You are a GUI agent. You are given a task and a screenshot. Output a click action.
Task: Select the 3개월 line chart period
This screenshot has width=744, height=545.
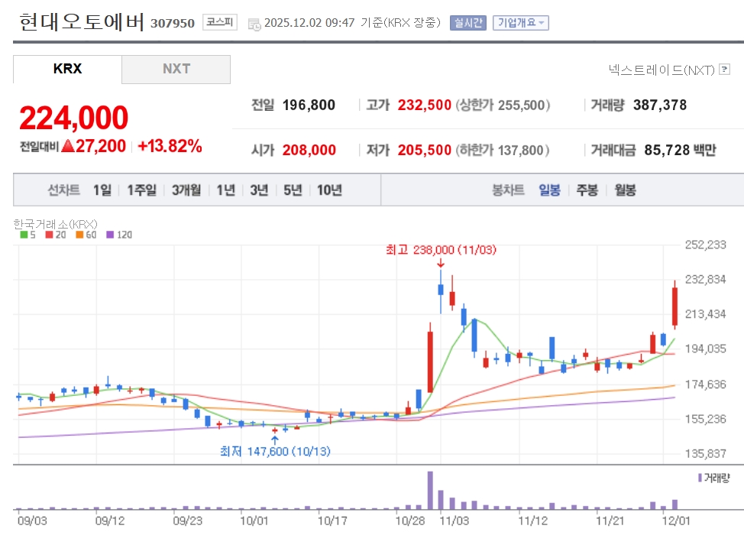186,190
